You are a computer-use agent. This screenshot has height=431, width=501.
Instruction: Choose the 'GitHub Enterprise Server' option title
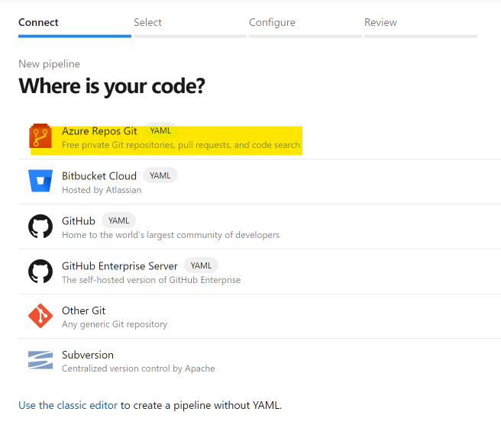click(x=119, y=265)
